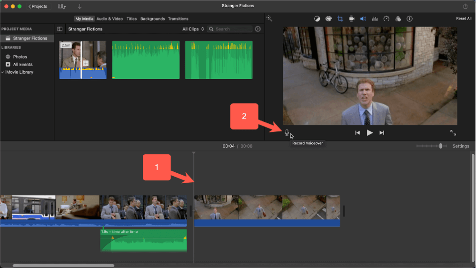Image resolution: width=476 pixels, height=268 pixels.
Task: Adjust the timeline zoom slider
Action: tap(440, 146)
